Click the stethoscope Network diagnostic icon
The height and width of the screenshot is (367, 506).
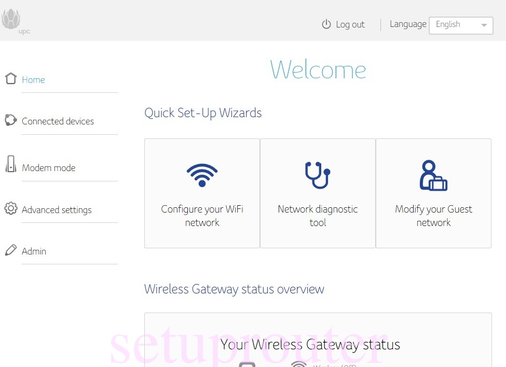[x=318, y=175]
